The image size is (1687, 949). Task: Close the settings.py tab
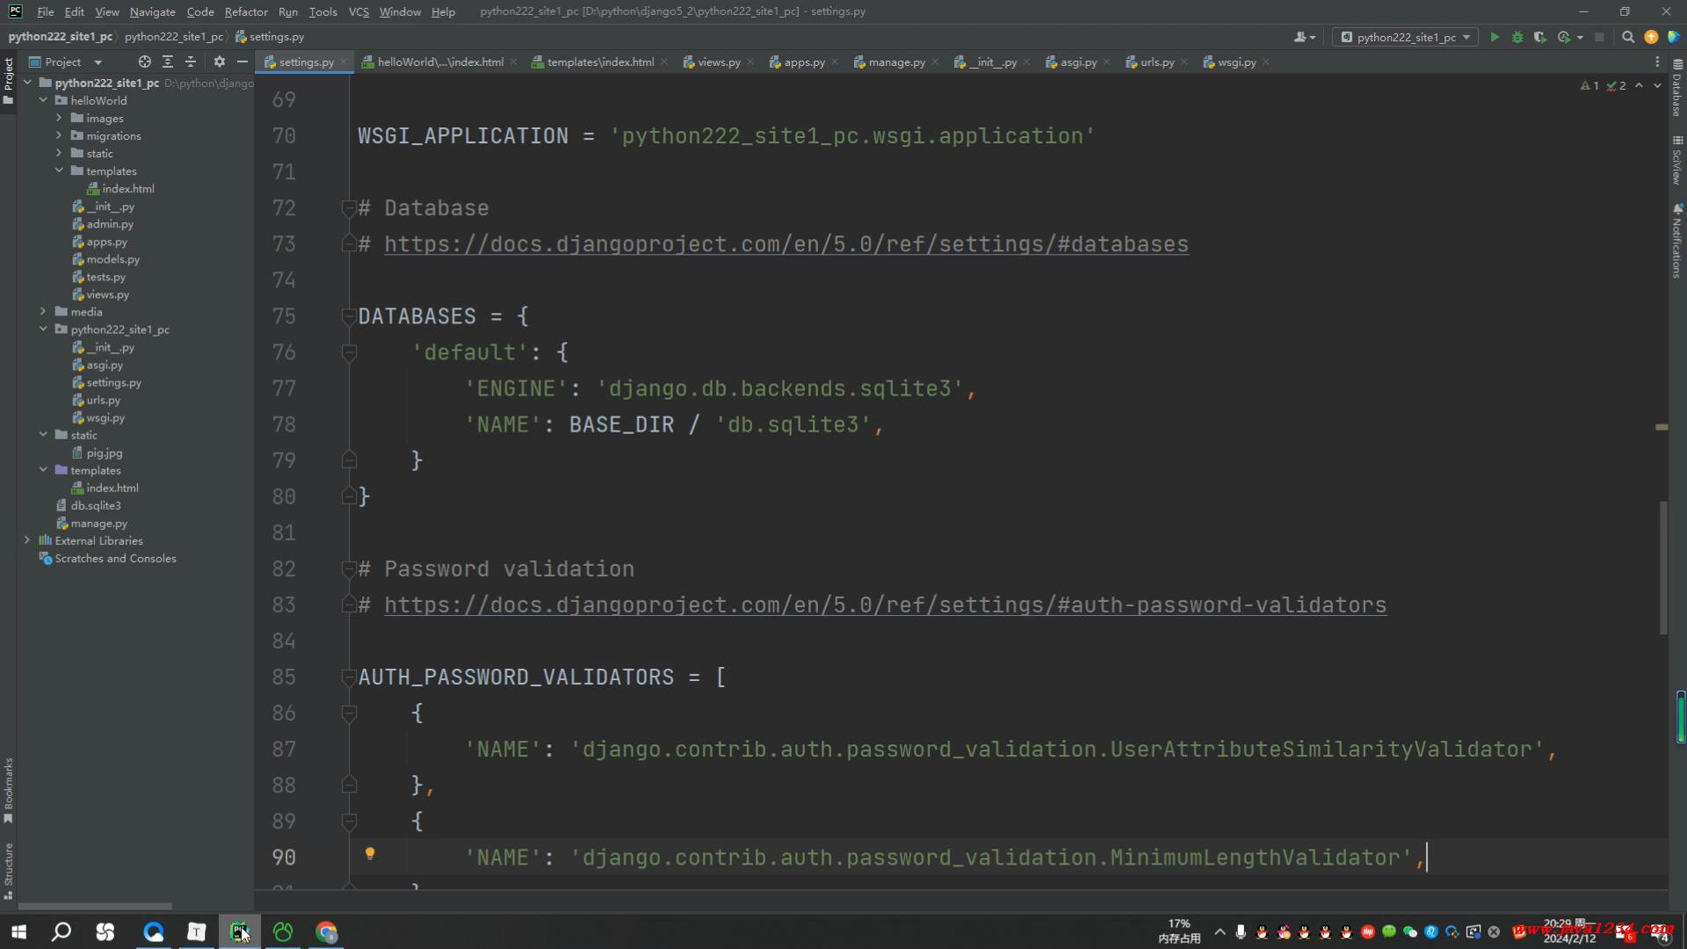[x=344, y=62]
